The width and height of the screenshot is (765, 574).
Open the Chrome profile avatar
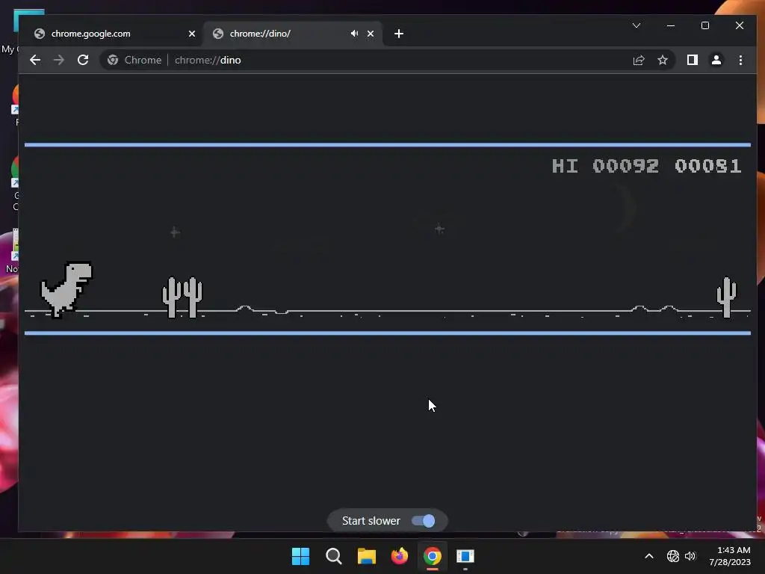point(716,60)
